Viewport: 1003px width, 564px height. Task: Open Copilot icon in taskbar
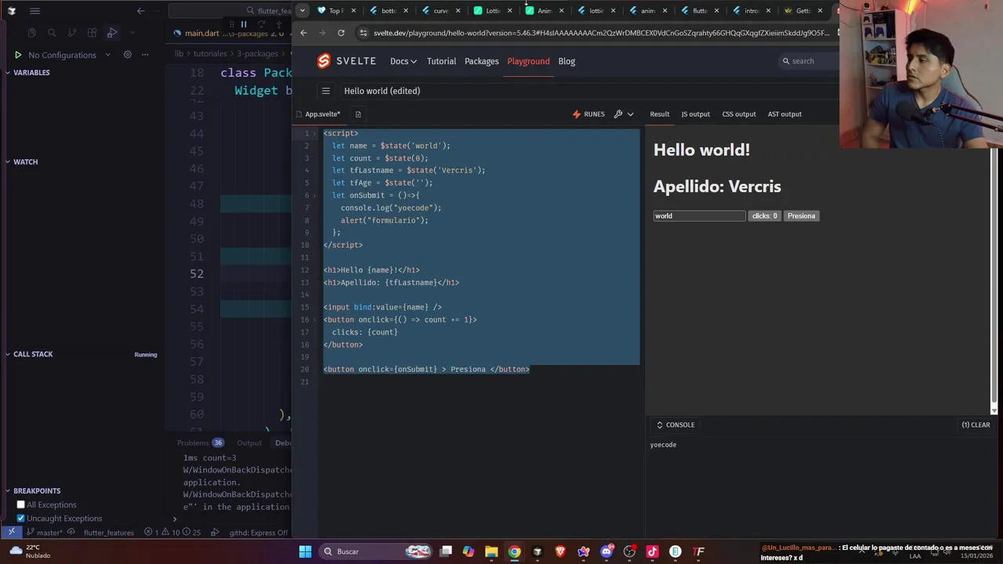click(x=469, y=551)
